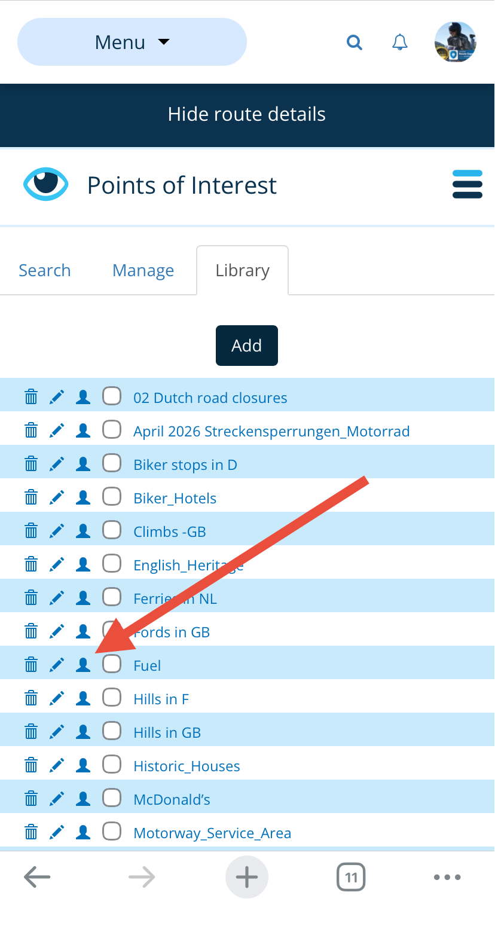This screenshot has height=944, width=495.
Task: Toggle the Points of Interest eye icon
Action: tap(45, 184)
